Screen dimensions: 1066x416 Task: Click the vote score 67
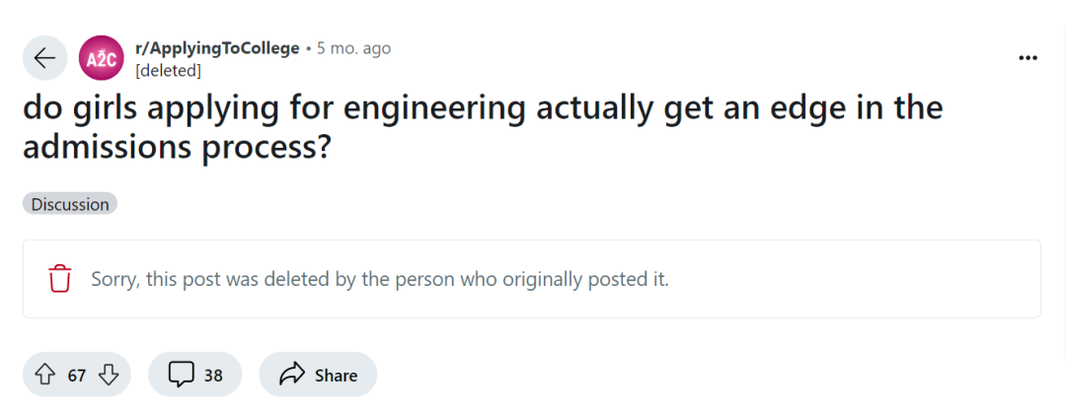pyautogui.click(x=77, y=375)
